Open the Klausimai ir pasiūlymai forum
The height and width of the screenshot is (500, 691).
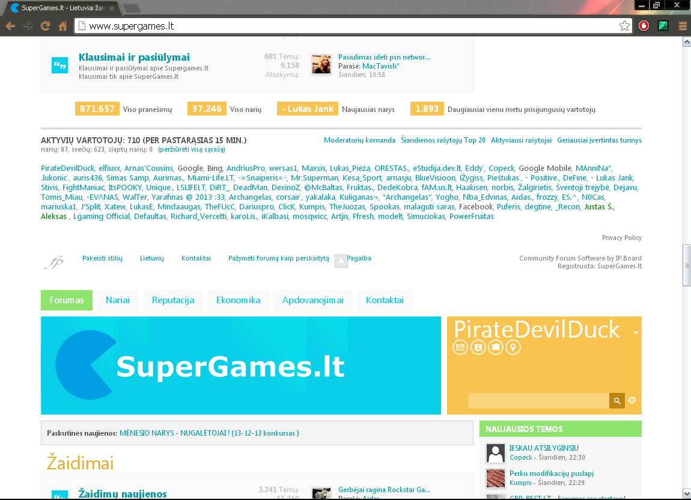click(134, 57)
